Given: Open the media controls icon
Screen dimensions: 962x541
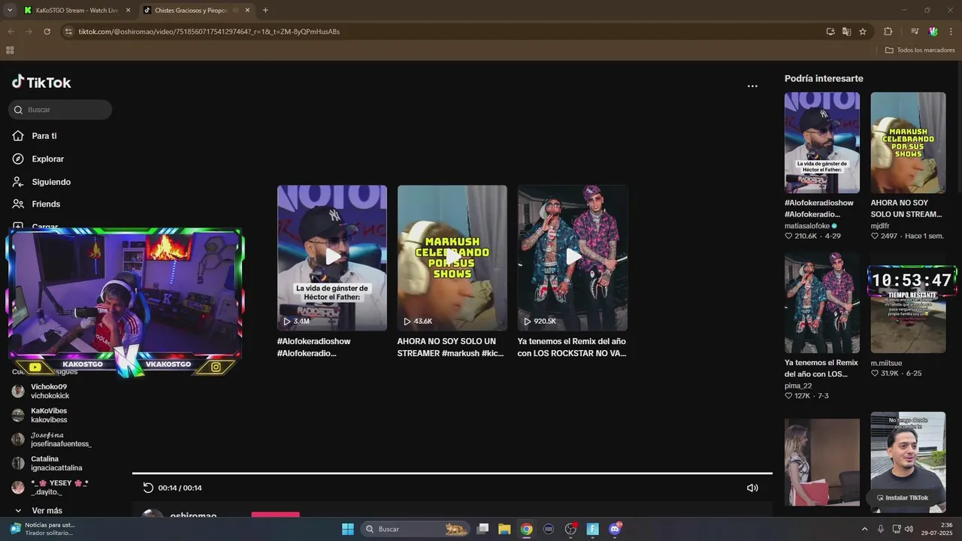Looking at the screenshot, I should pyautogui.click(x=915, y=32).
